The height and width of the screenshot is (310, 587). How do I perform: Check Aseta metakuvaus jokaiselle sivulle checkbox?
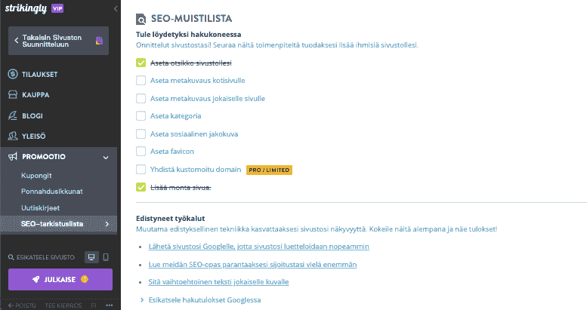pos(141,98)
